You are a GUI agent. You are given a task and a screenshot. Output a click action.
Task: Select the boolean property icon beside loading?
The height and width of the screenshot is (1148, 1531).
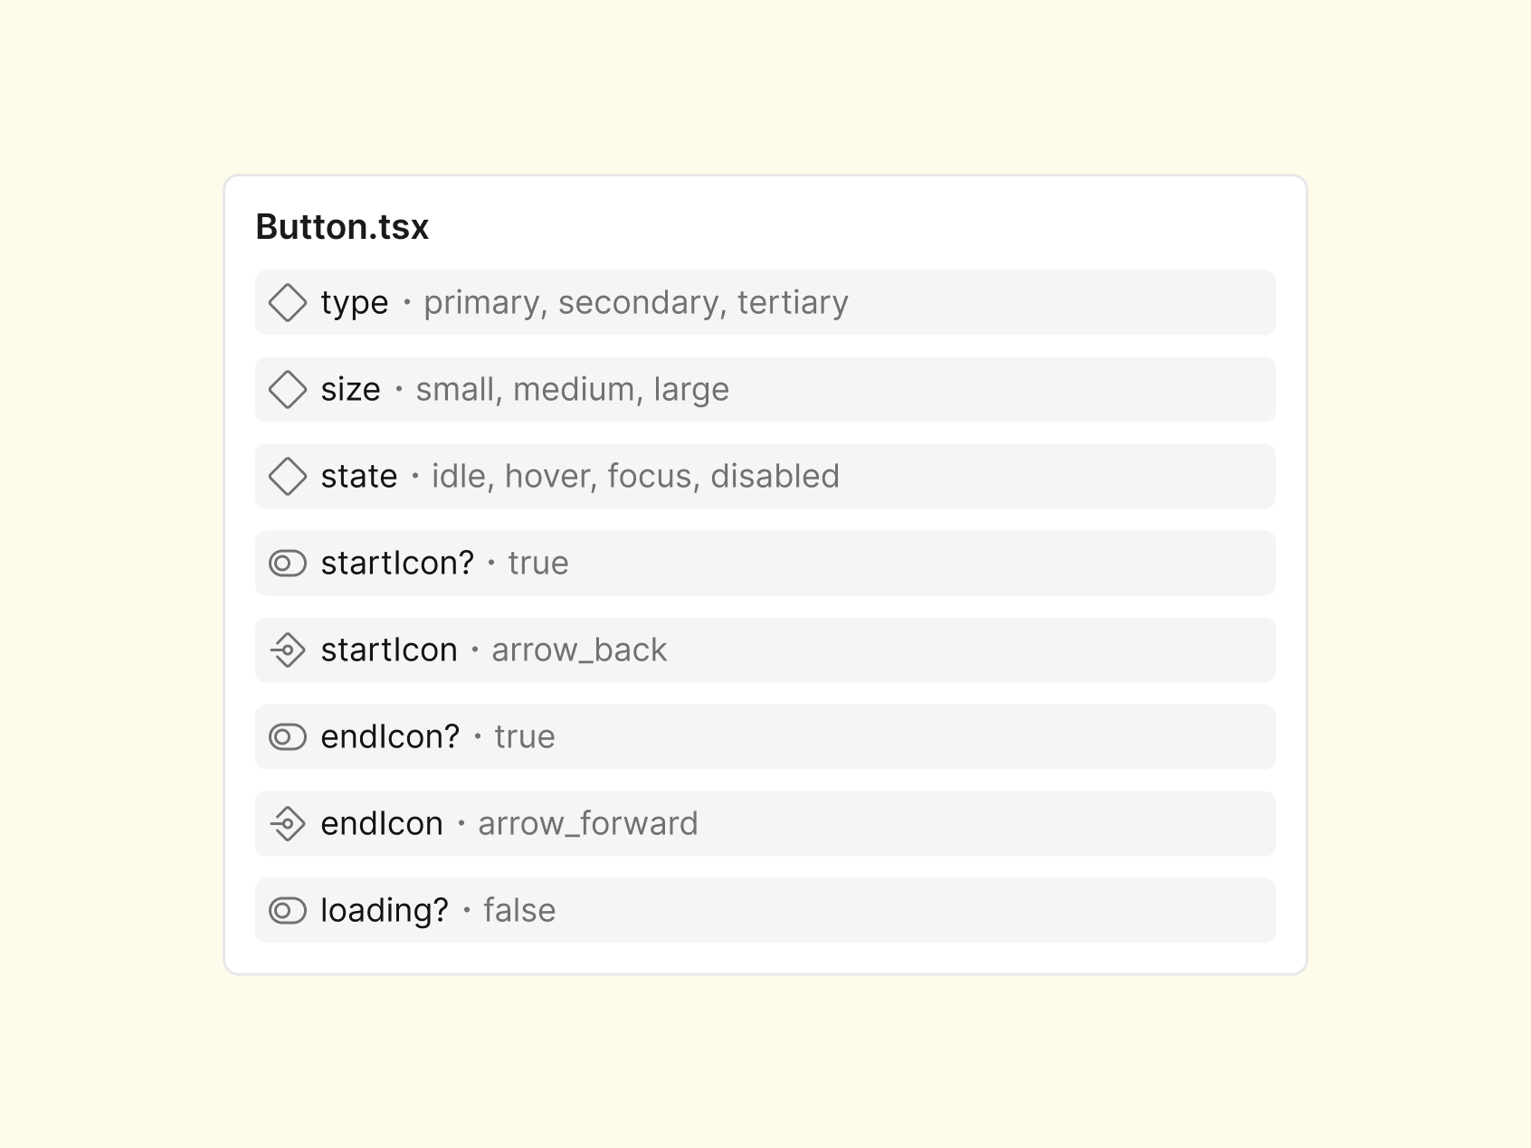pyautogui.click(x=286, y=910)
